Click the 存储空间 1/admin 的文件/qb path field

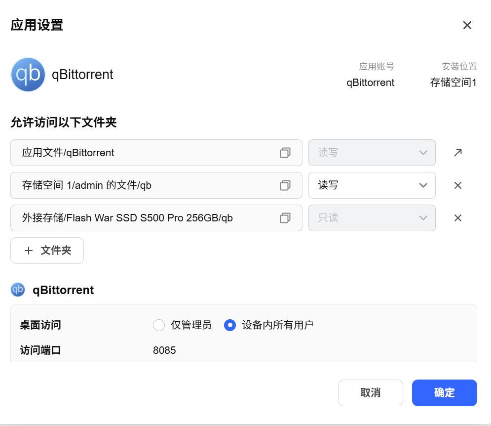coord(156,185)
